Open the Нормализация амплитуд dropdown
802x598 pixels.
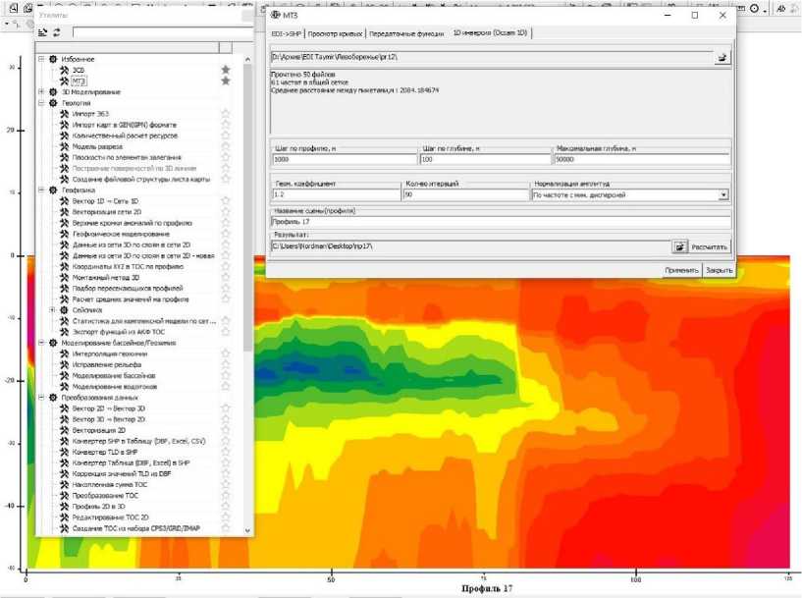[723, 195]
